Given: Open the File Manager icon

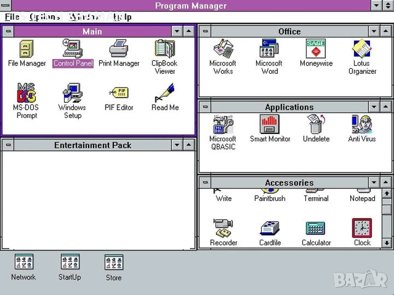Looking at the screenshot, I should 26,50.
